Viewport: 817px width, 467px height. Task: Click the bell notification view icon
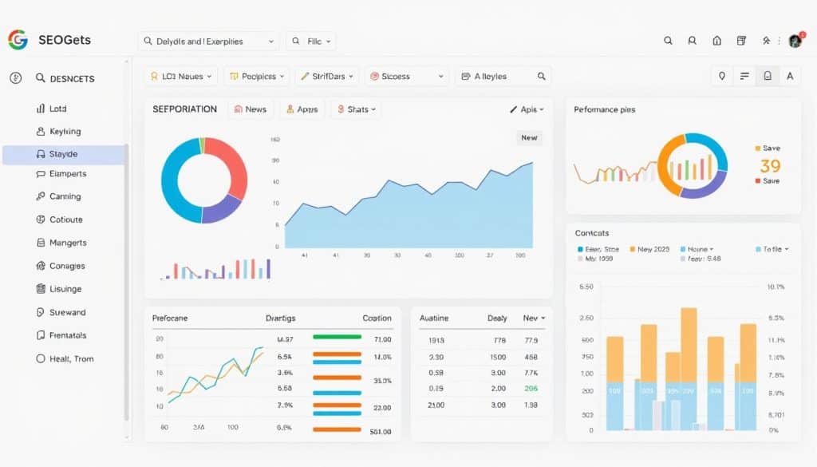point(768,76)
